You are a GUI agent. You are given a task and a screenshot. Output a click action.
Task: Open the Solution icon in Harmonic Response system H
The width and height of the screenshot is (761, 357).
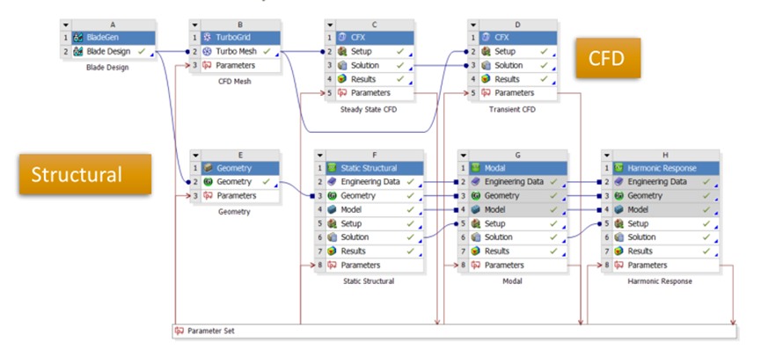pos(618,237)
